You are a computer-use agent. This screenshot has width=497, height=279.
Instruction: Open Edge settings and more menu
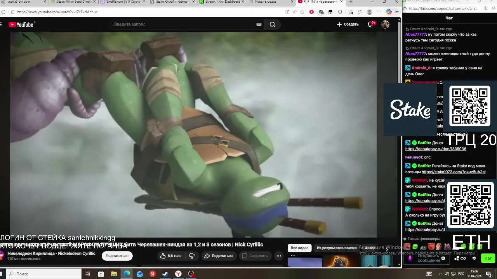pos(379,12)
